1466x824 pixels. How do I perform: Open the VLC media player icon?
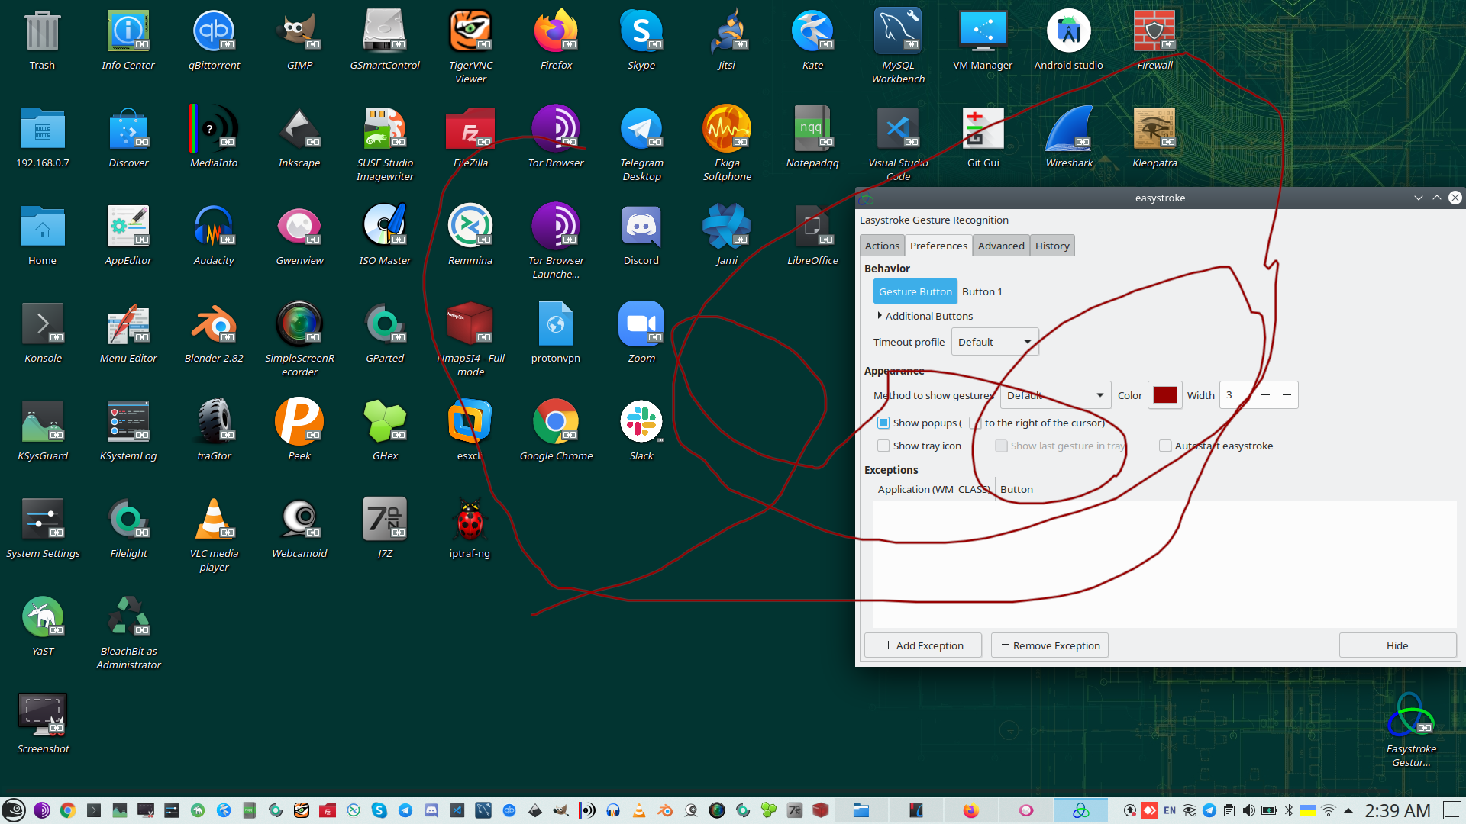point(214,522)
